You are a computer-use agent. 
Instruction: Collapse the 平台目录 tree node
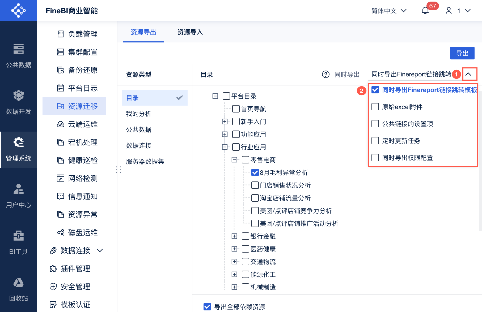[215, 96]
